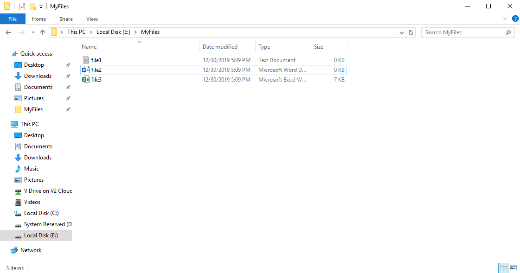Open the Music folder

coord(32,169)
